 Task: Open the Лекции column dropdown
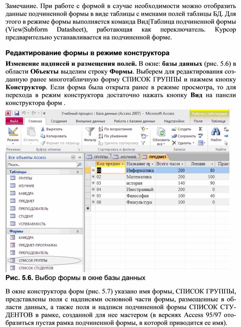pos(212,164)
